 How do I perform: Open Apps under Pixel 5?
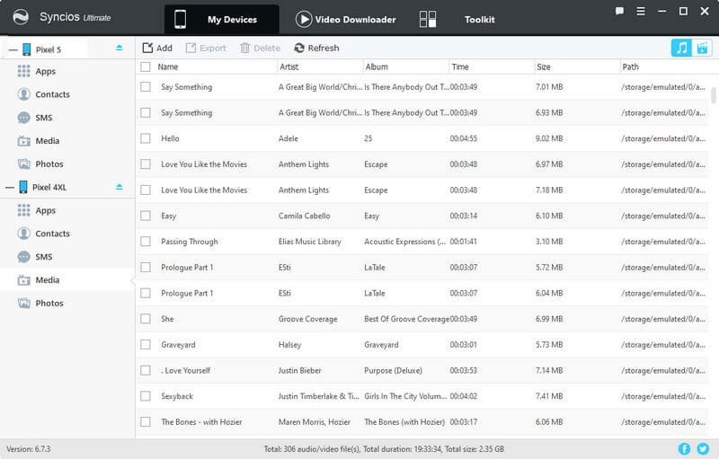click(46, 72)
